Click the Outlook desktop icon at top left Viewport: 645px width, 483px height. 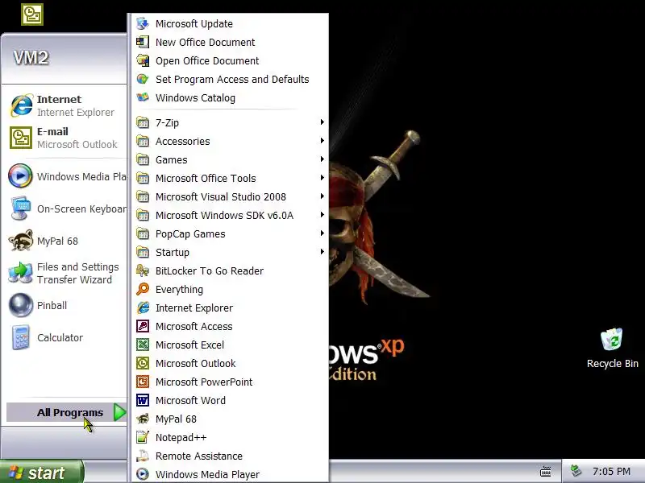click(x=32, y=14)
